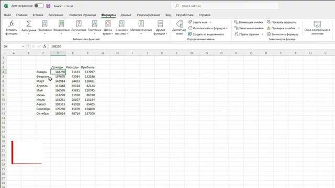335x188 pixels.
Task: Select column D header
Action: [x=58, y=53]
